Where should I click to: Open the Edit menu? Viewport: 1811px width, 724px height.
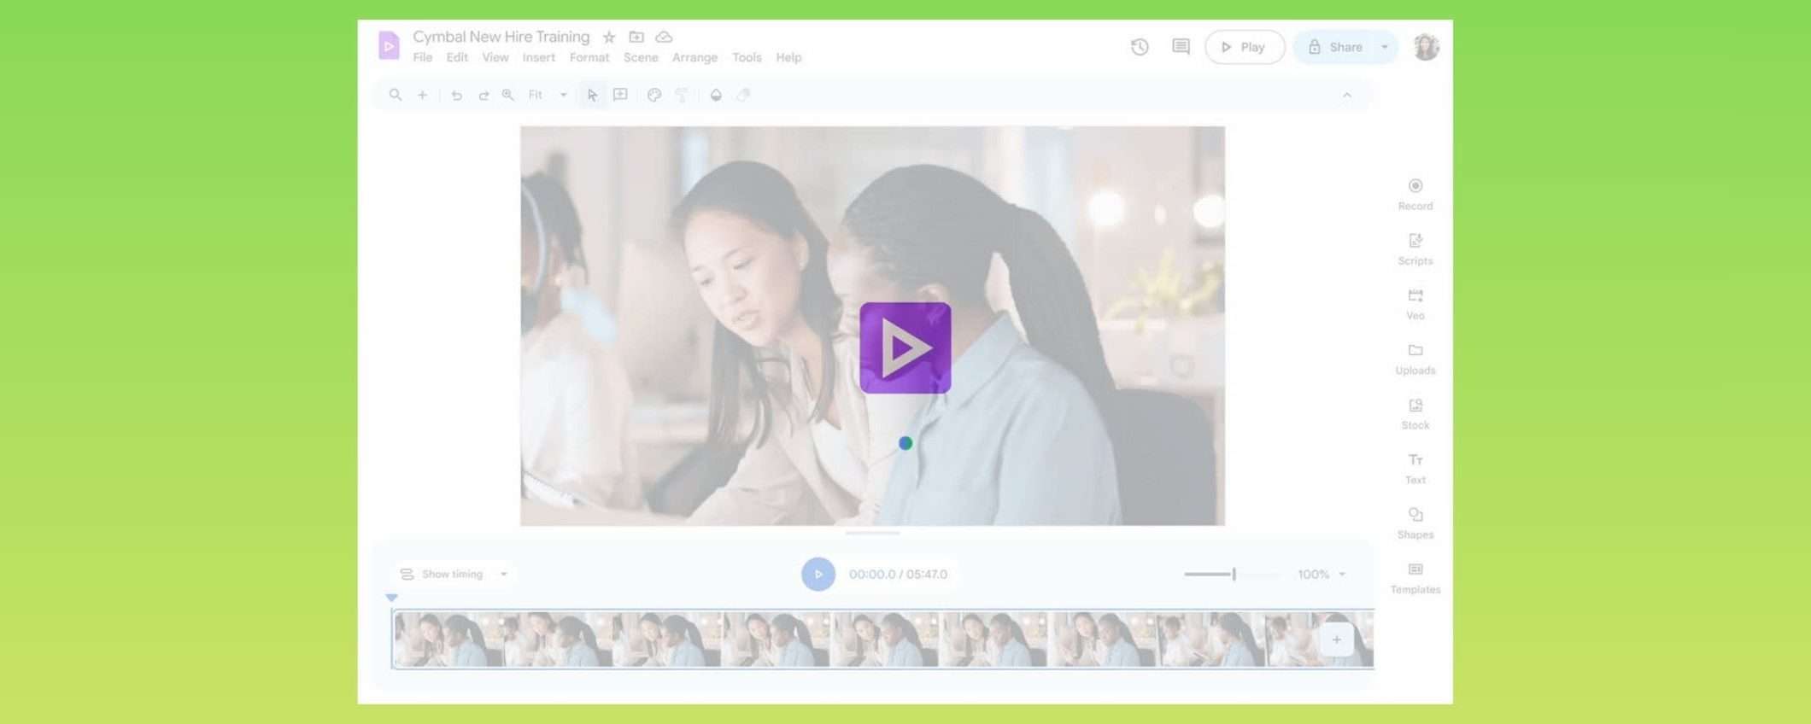coord(457,57)
